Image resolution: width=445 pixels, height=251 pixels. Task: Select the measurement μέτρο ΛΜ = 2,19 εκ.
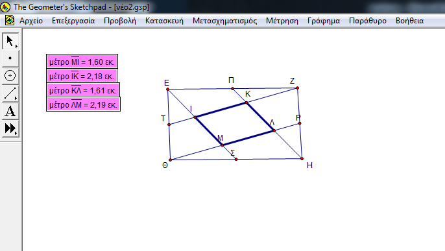point(83,104)
